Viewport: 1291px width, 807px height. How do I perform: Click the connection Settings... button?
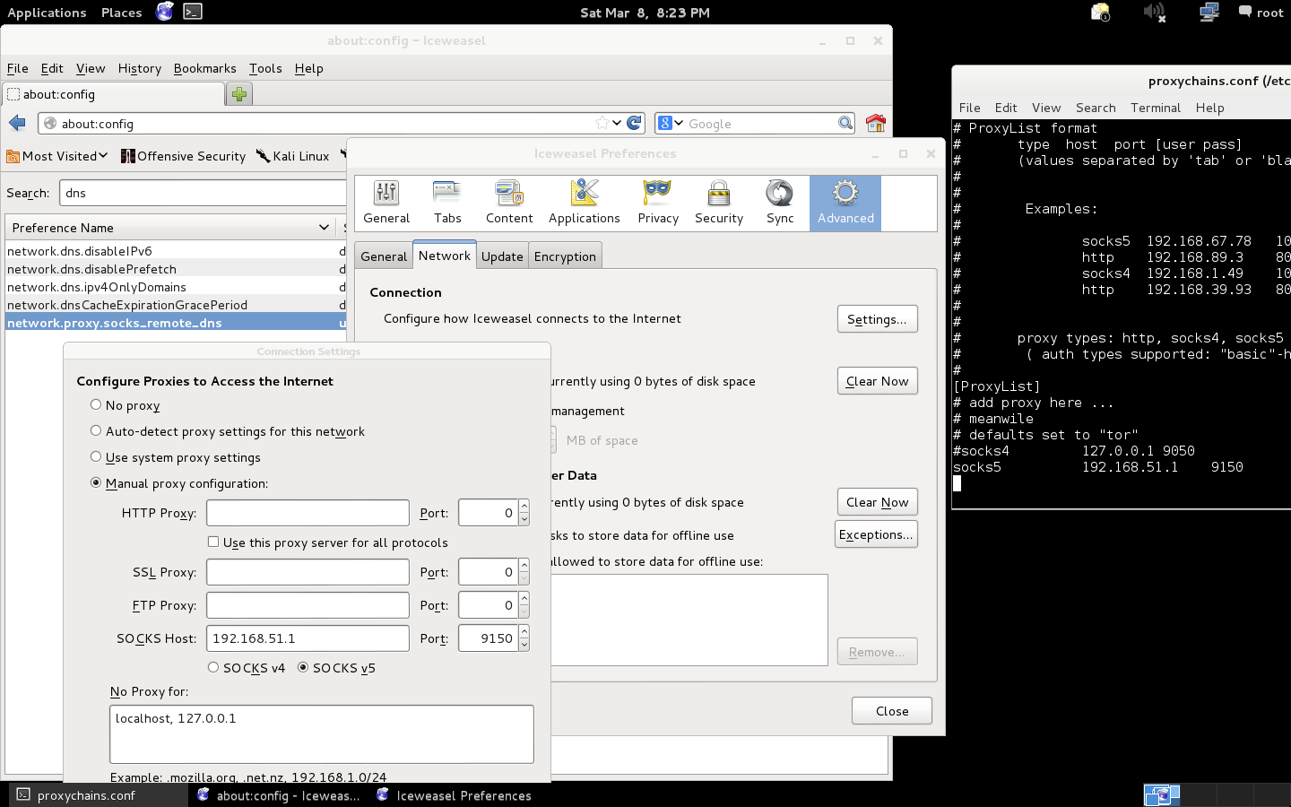coord(877,319)
